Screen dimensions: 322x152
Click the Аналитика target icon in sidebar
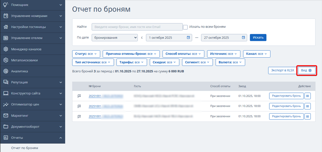[x=5, y=71]
